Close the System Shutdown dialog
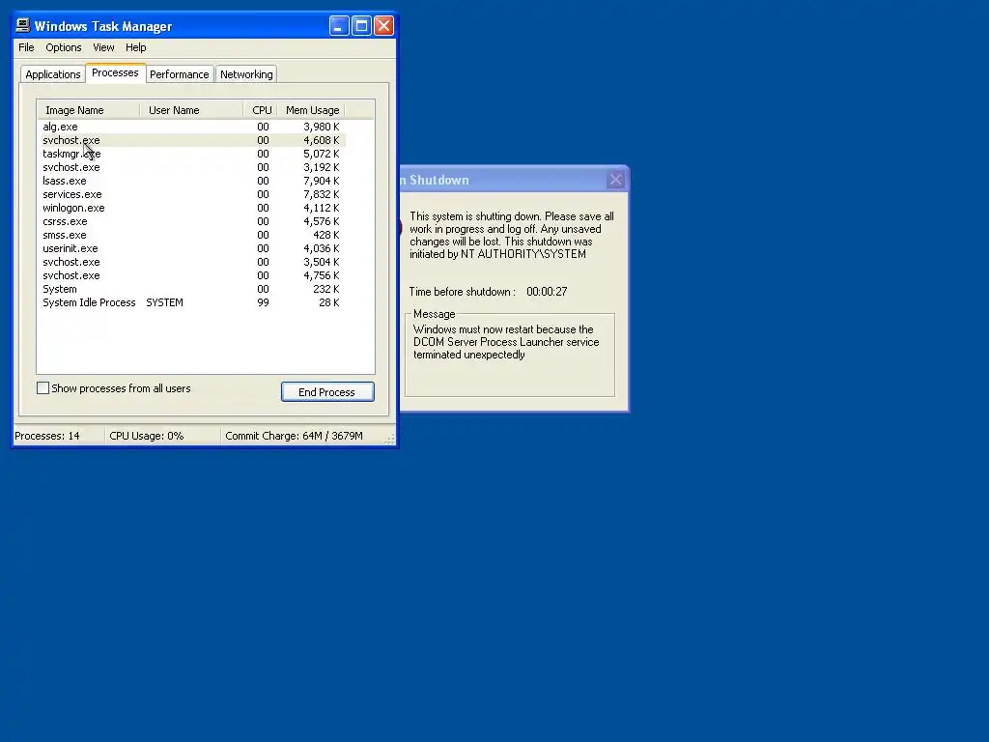Screen dimensions: 989x742 pyautogui.click(x=615, y=180)
